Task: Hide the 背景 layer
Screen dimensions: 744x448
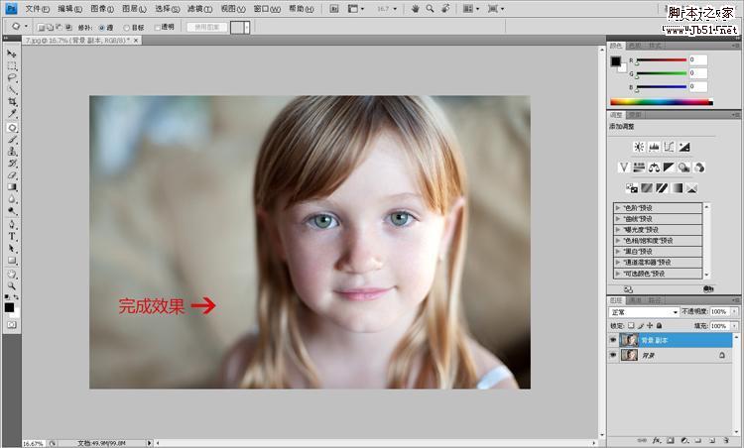Action: click(613, 355)
